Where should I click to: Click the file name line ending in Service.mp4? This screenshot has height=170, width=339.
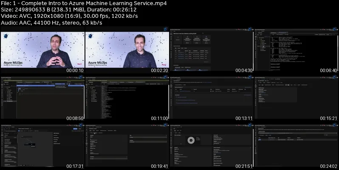click(84, 3)
